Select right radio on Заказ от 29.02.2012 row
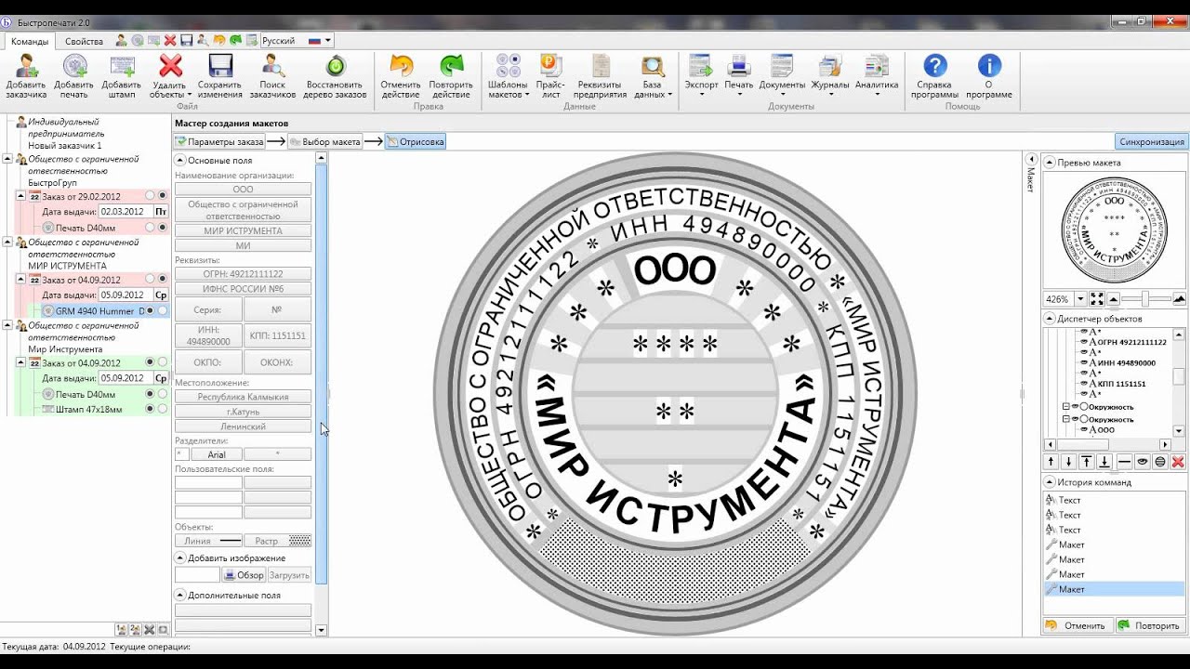The width and height of the screenshot is (1190, 669). click(x=162, y=196)
